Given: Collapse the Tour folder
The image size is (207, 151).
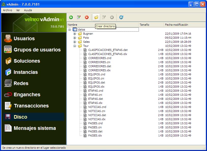Looking at the screenshot, I should (x=75, y=46).
